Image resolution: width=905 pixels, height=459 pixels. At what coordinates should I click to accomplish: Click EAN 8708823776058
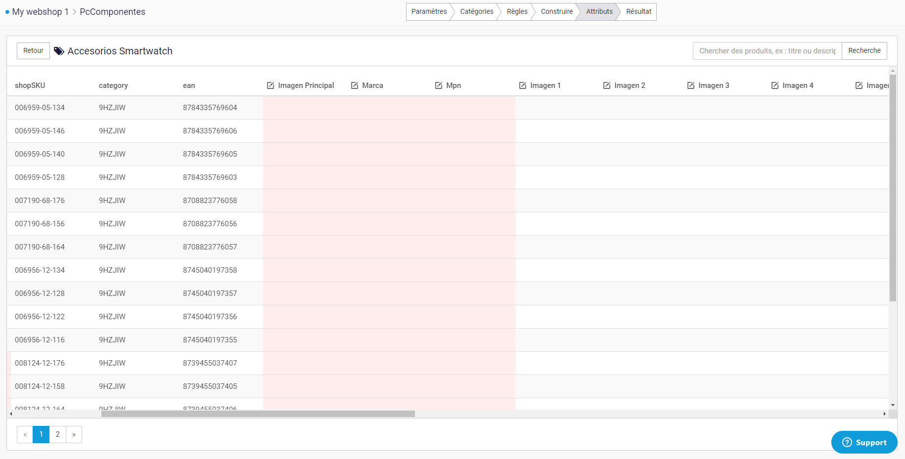coord(210,201)
